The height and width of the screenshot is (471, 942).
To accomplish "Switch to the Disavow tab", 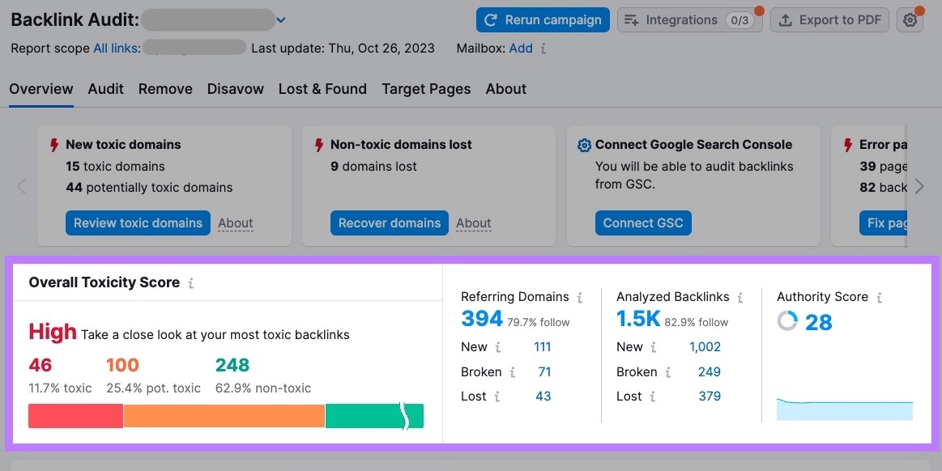I will coord(235,89).
